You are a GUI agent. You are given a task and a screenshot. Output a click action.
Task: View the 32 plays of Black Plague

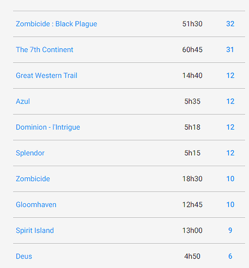230,24
